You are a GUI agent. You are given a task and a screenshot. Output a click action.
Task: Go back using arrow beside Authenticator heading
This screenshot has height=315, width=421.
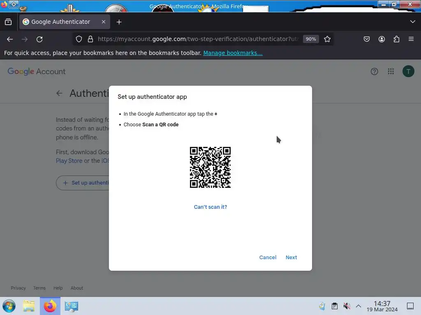click(x=59, y=93)
